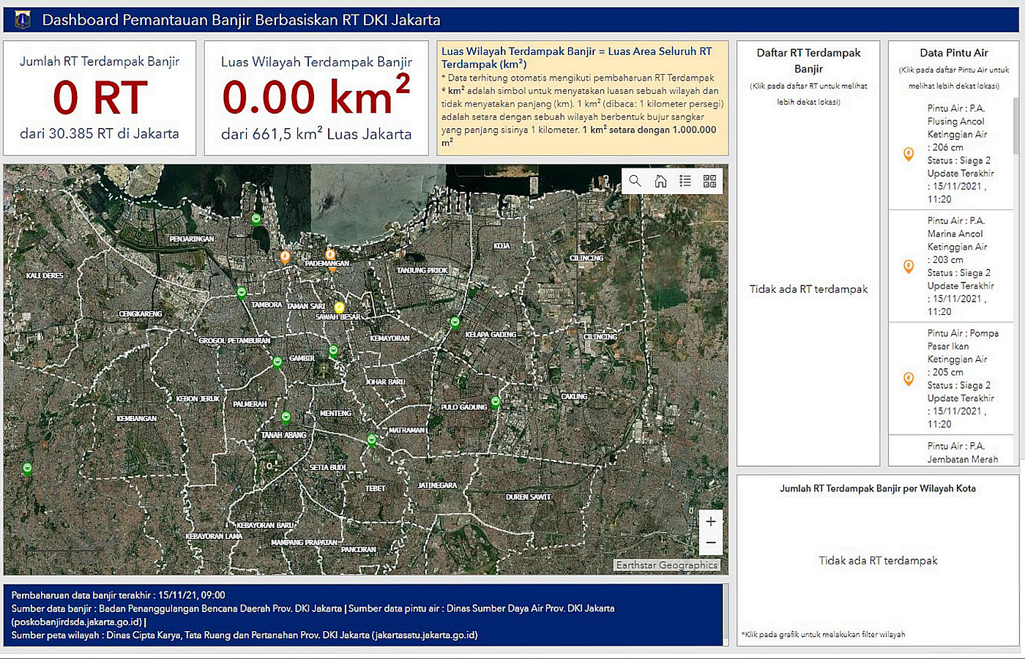This screenshot has height=659, width=1025.
Task: Select green marker north of Penjaringan
Action: point(256,219)
